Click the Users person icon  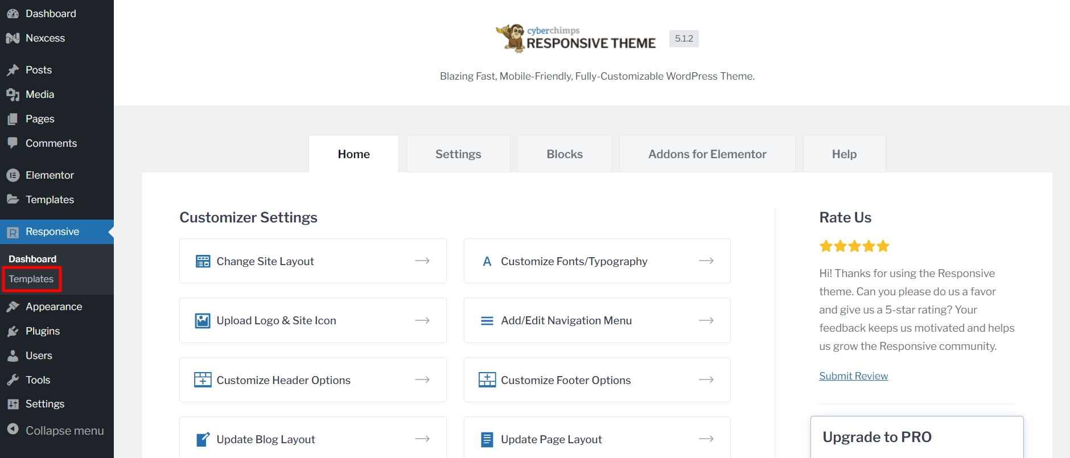[13, 356]
